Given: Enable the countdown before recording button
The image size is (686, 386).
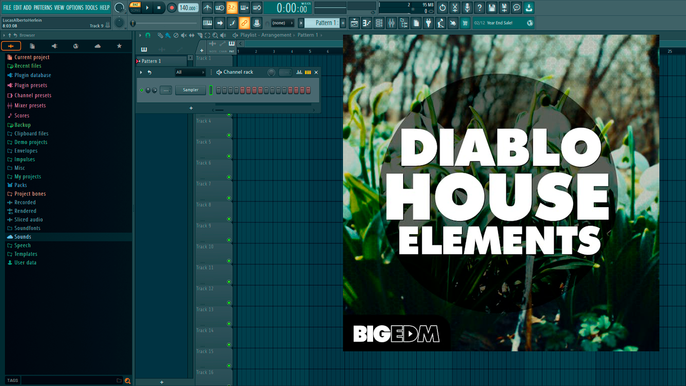Looking at the screenshot, I should click(x=232, y=8).
